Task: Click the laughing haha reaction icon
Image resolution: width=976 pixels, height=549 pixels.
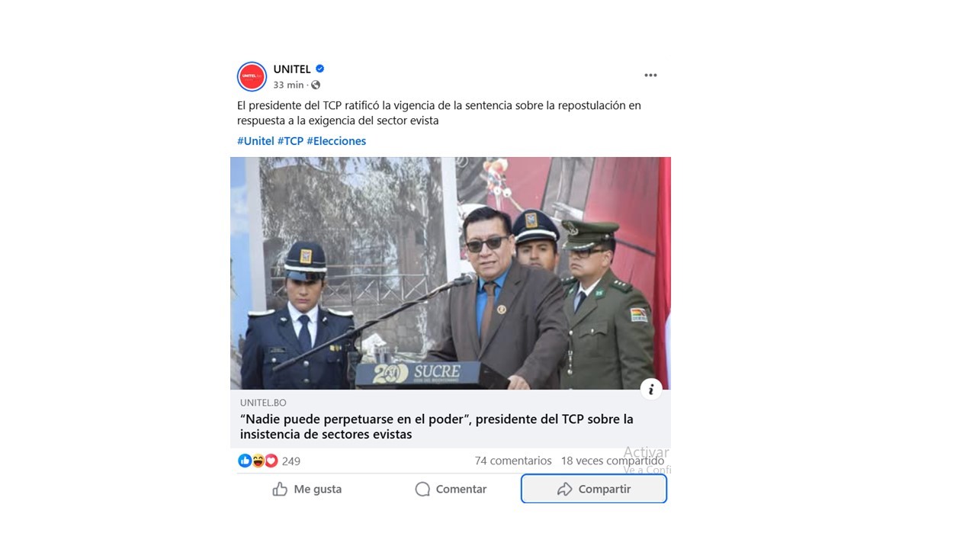Action: [x=258, y=461]
